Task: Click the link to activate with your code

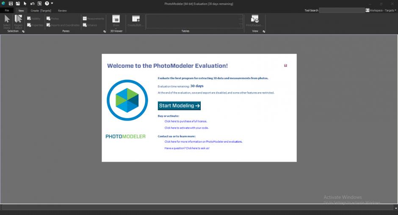Action: [x=186, y=128]
